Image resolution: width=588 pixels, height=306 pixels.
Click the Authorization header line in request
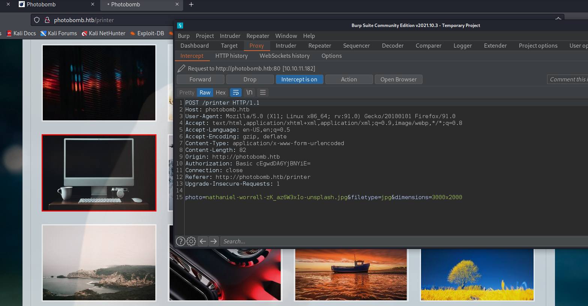[x=248, y=163]
